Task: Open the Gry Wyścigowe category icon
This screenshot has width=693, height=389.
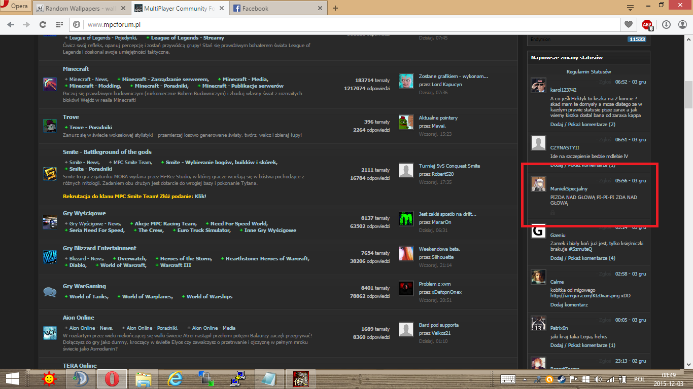Action: [x=50, y=221]
